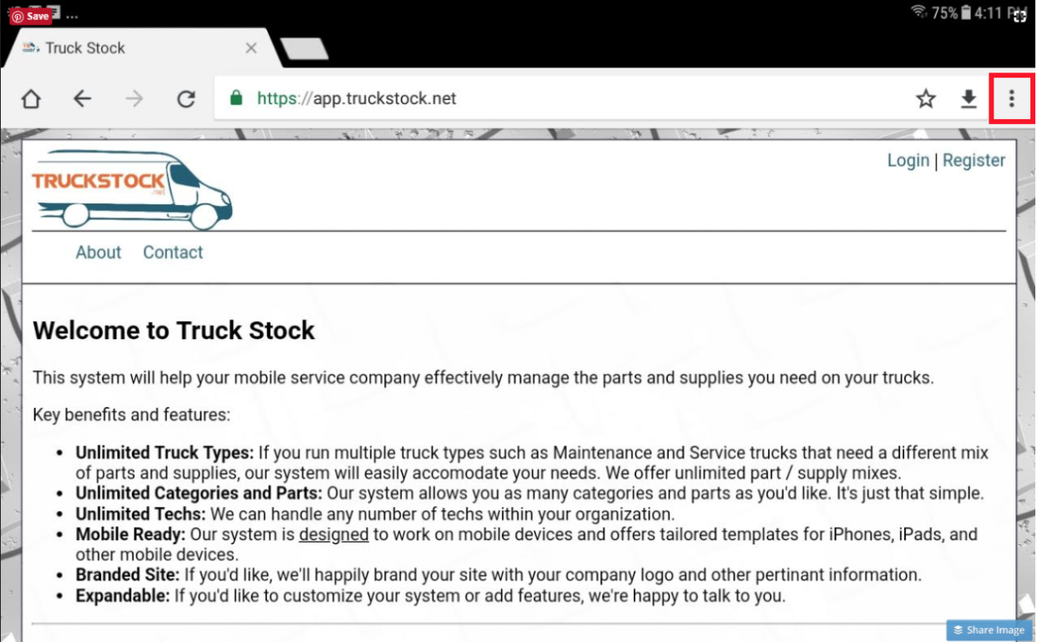Open the Contact page
The image size is (1037, 642).
pyautogui.click(x=172, y=252)
